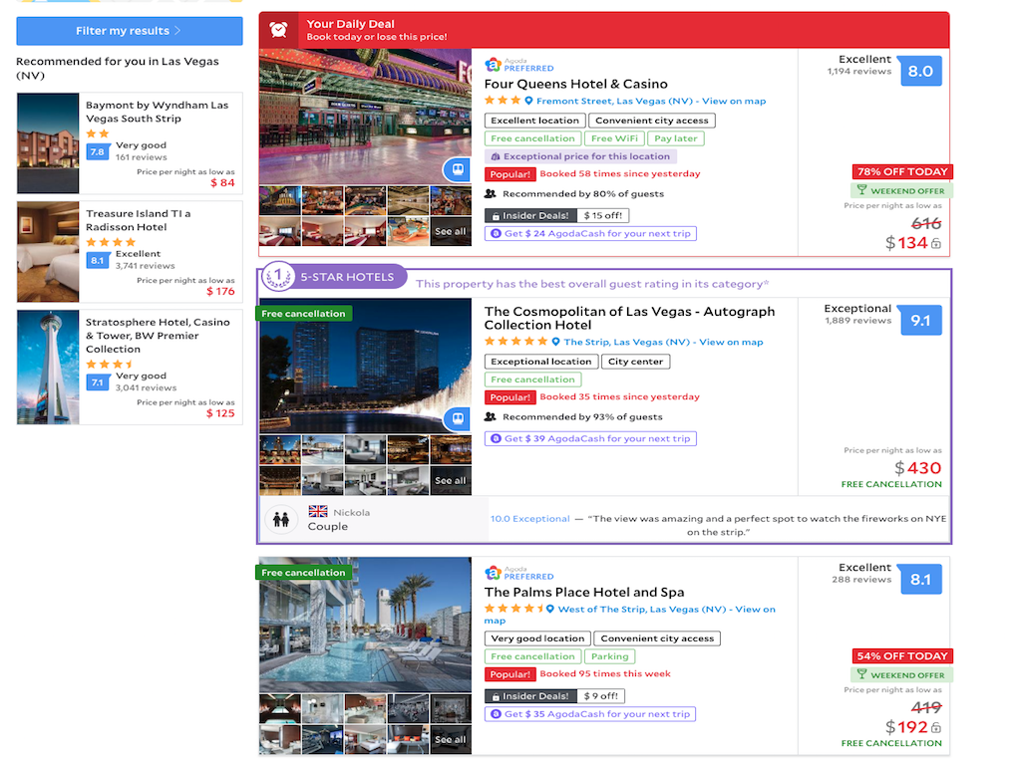Select Baymont by Wyndham Las Vegas South Strip

(x=157, y=112)
